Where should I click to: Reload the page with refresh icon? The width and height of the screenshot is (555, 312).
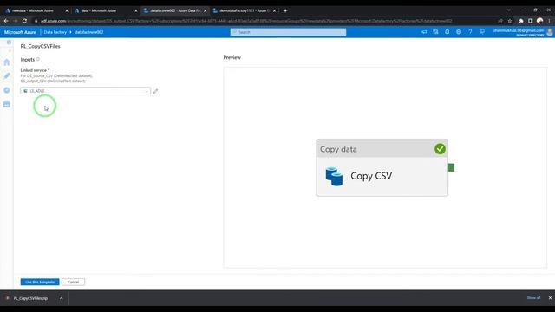click(x=24, y=21)
